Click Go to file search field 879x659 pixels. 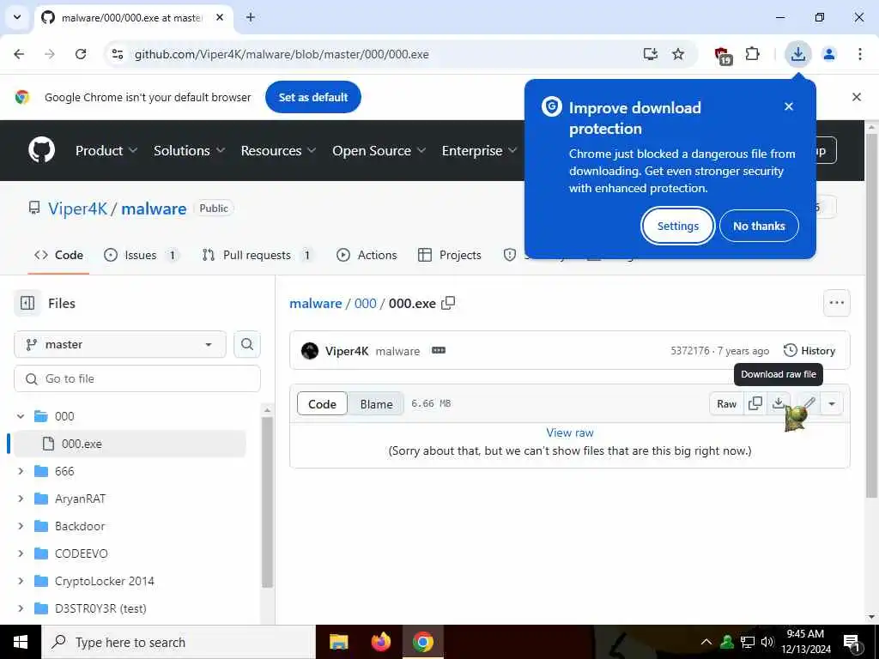[137, 378]
